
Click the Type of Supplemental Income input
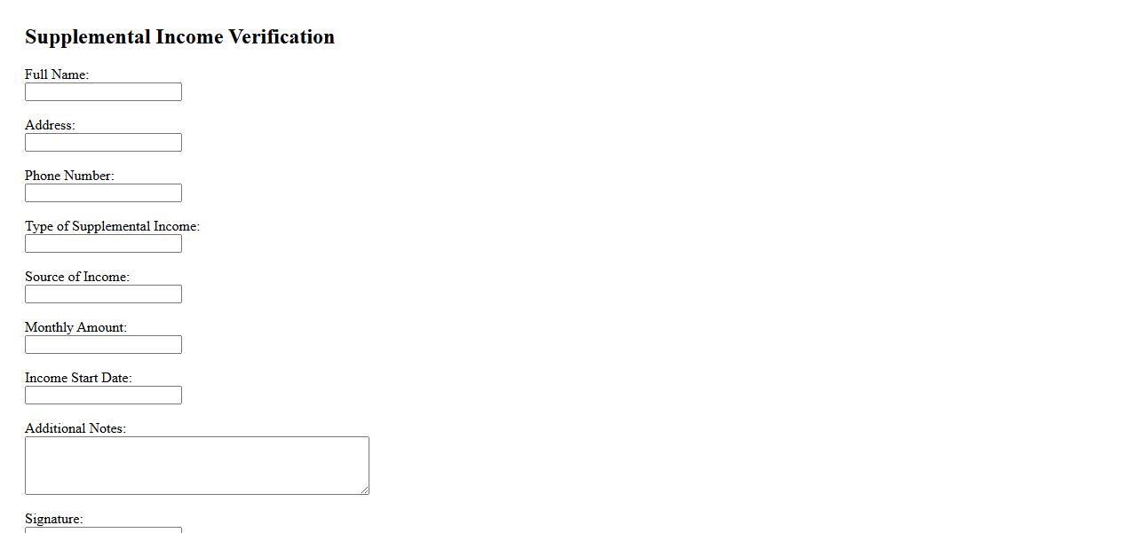coord(103,244)
